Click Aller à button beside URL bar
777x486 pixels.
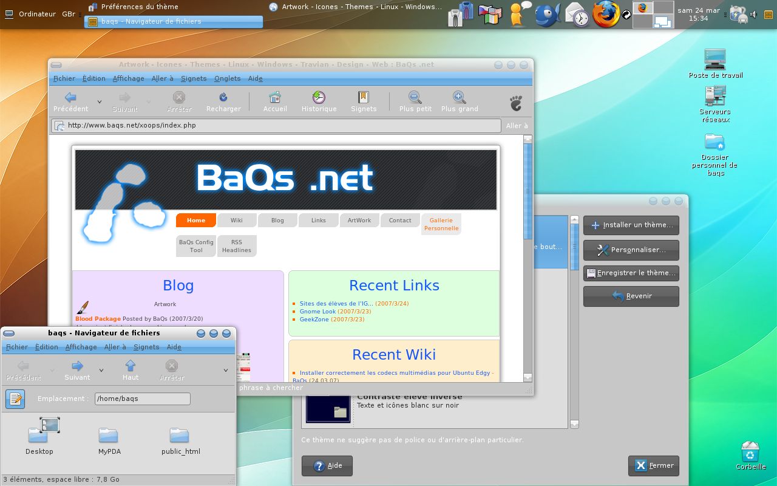click(x=517, y=126)
